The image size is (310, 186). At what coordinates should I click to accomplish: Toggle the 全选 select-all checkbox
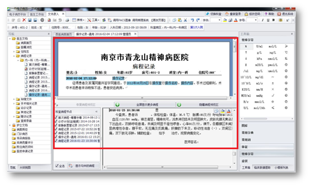click(57, 166)
